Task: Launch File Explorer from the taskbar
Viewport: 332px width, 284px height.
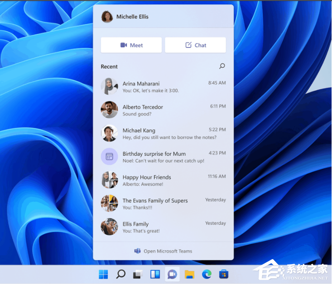Action: pos(189,274)
